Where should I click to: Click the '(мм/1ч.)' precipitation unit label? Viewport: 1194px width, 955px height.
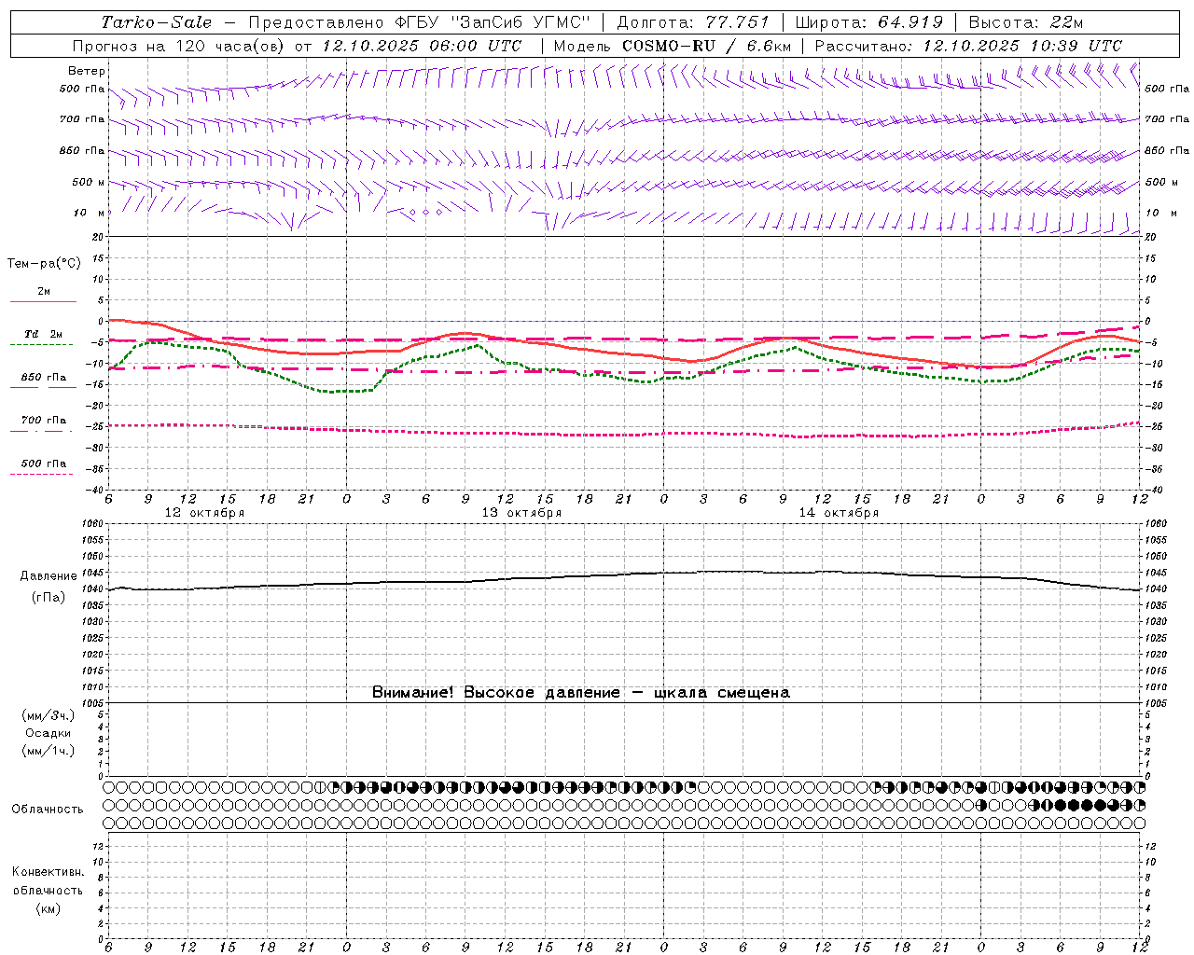49,751
